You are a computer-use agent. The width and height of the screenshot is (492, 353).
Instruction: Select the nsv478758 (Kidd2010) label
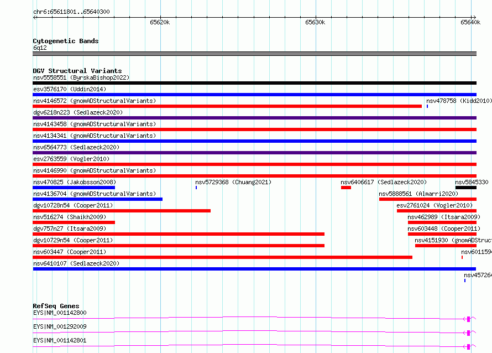point(459,101)
